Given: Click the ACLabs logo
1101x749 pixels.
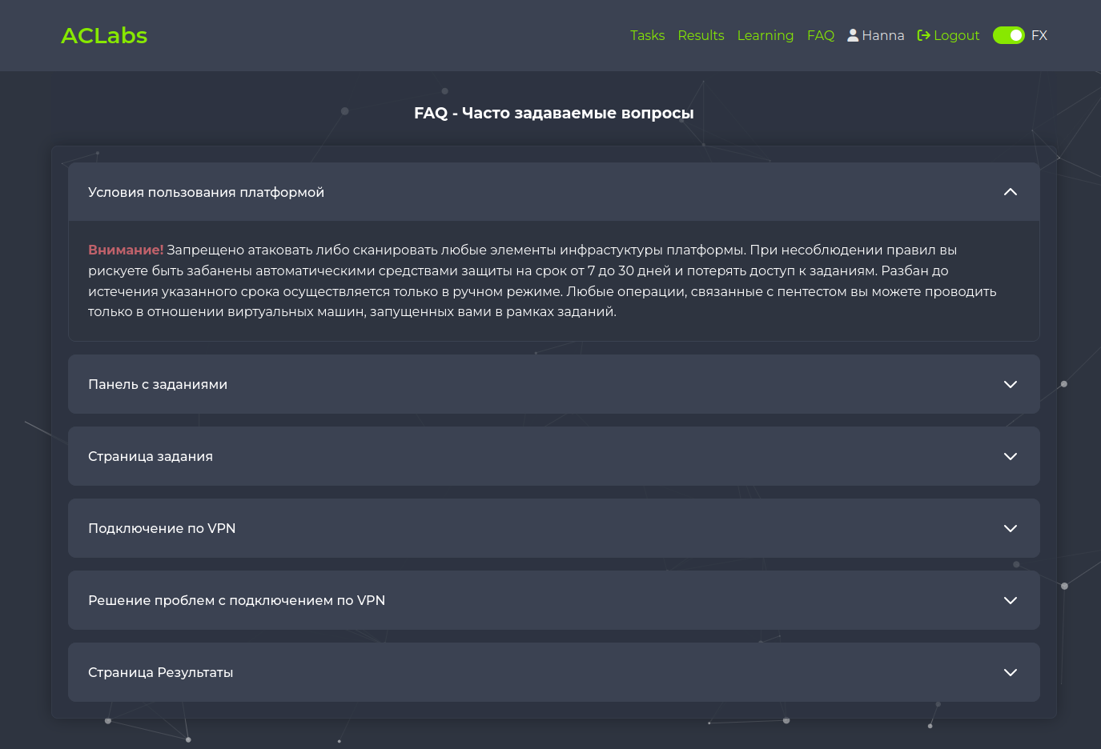Looking at the screenshot, I should coord(104,36).
